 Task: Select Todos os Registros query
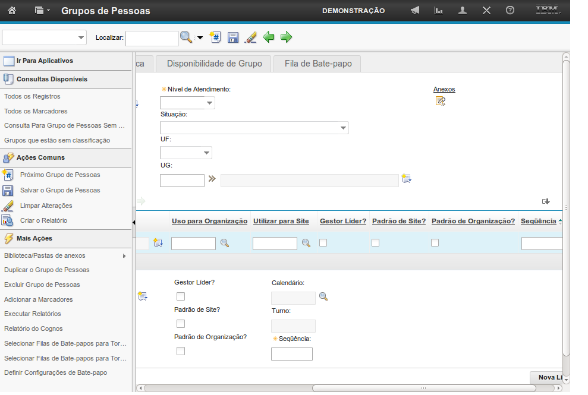(x=32, y=96)
